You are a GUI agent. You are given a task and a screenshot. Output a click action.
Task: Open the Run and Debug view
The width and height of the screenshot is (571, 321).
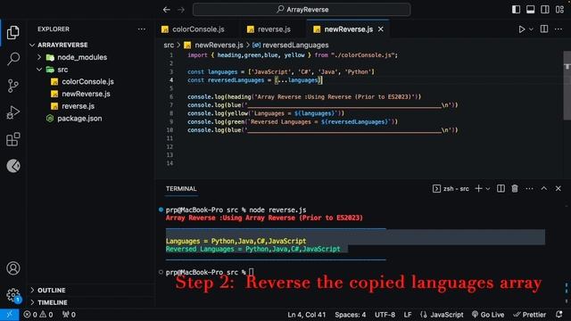13,112
